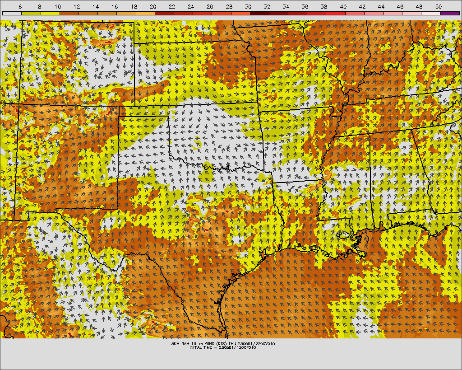Click the 28-30 knots bright orange swatch
Image resolution: width=462 pixels, height=370 pixels.
pos(240,13)
